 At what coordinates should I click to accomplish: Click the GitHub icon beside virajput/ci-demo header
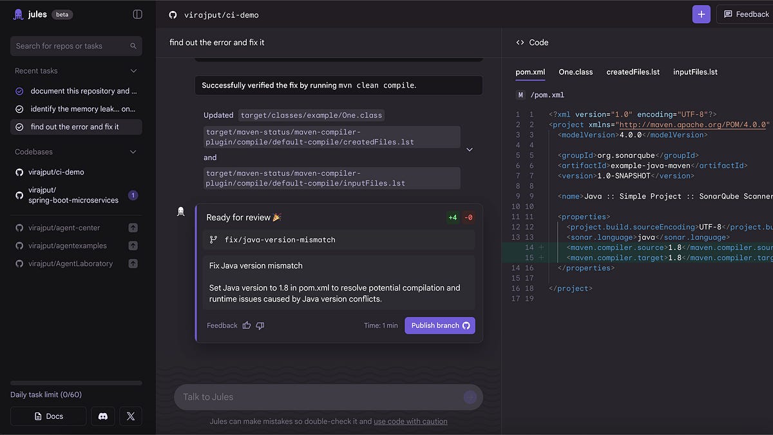click(173, 14)
